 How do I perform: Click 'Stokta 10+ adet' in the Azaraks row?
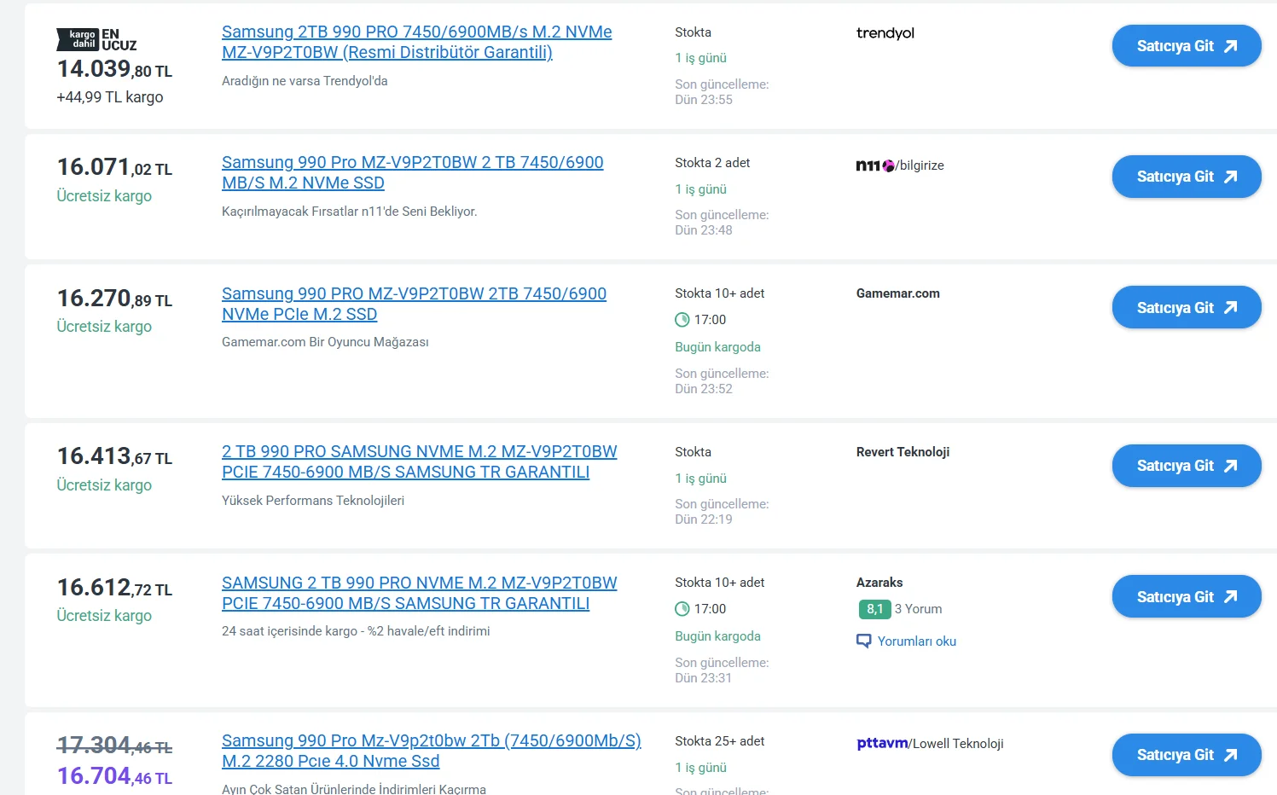719,583
